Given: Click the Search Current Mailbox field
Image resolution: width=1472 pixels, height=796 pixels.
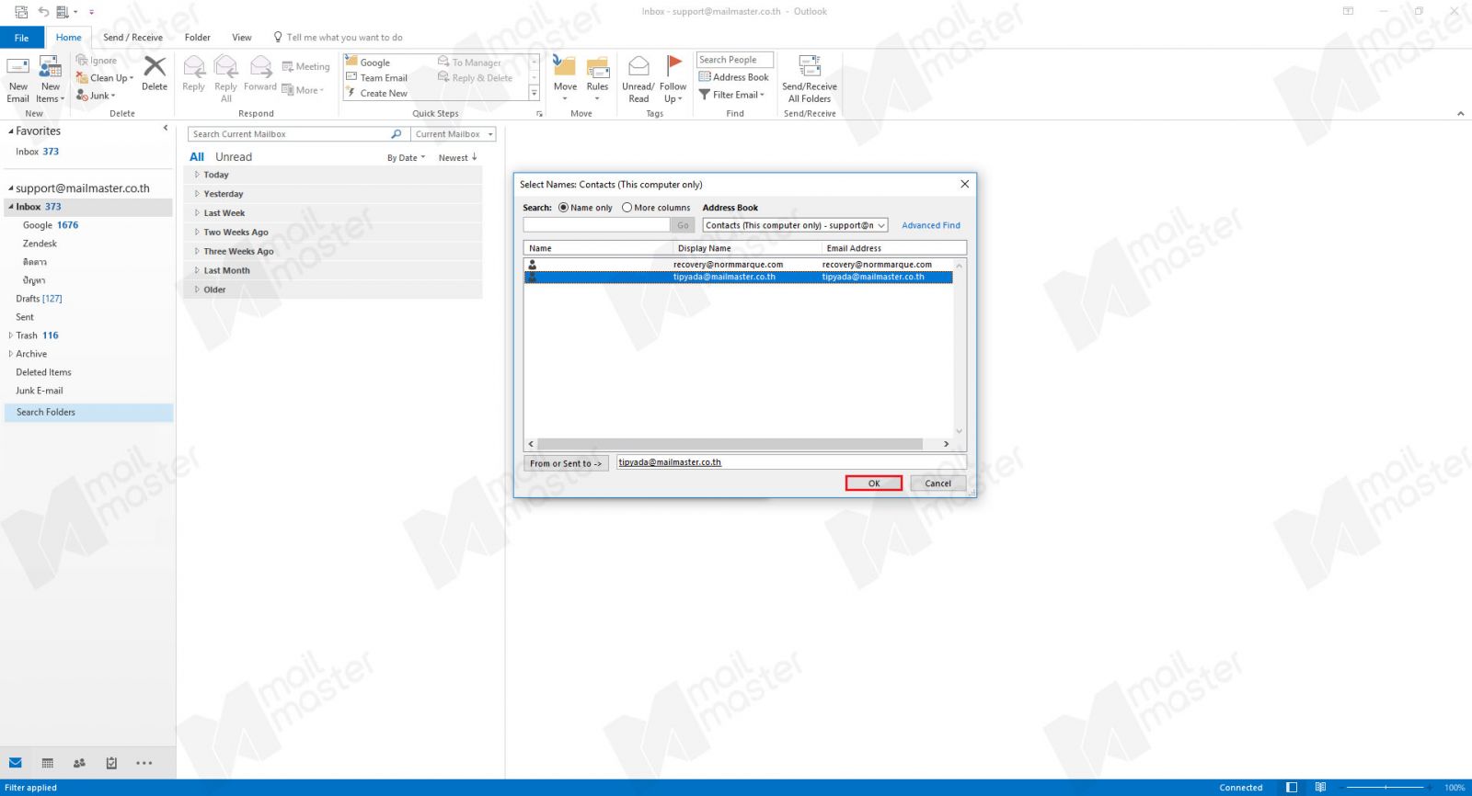Looking at the screenshot, I should pos(290,134).
